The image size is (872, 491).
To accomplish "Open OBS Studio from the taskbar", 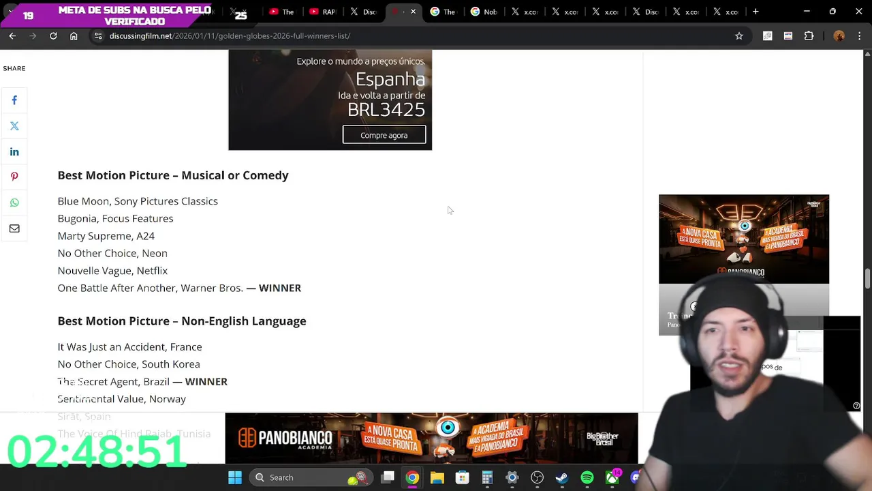I will click(x=537, y=477).
